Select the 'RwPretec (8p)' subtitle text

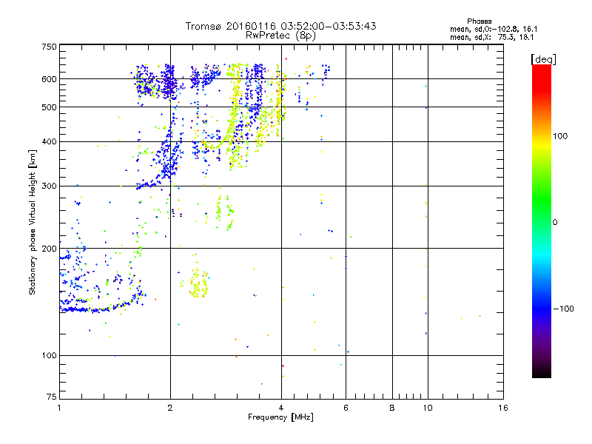click(x=280, y=36)
